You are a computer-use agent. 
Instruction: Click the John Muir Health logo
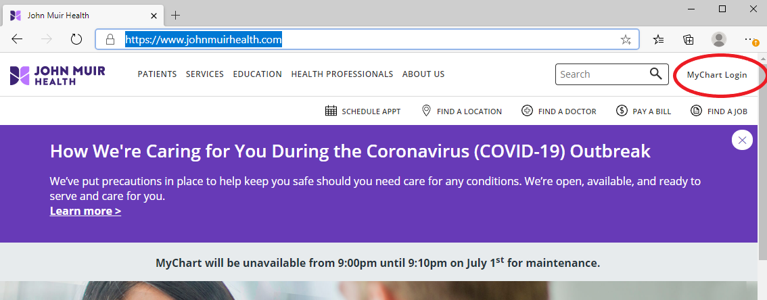click(57, 75)
